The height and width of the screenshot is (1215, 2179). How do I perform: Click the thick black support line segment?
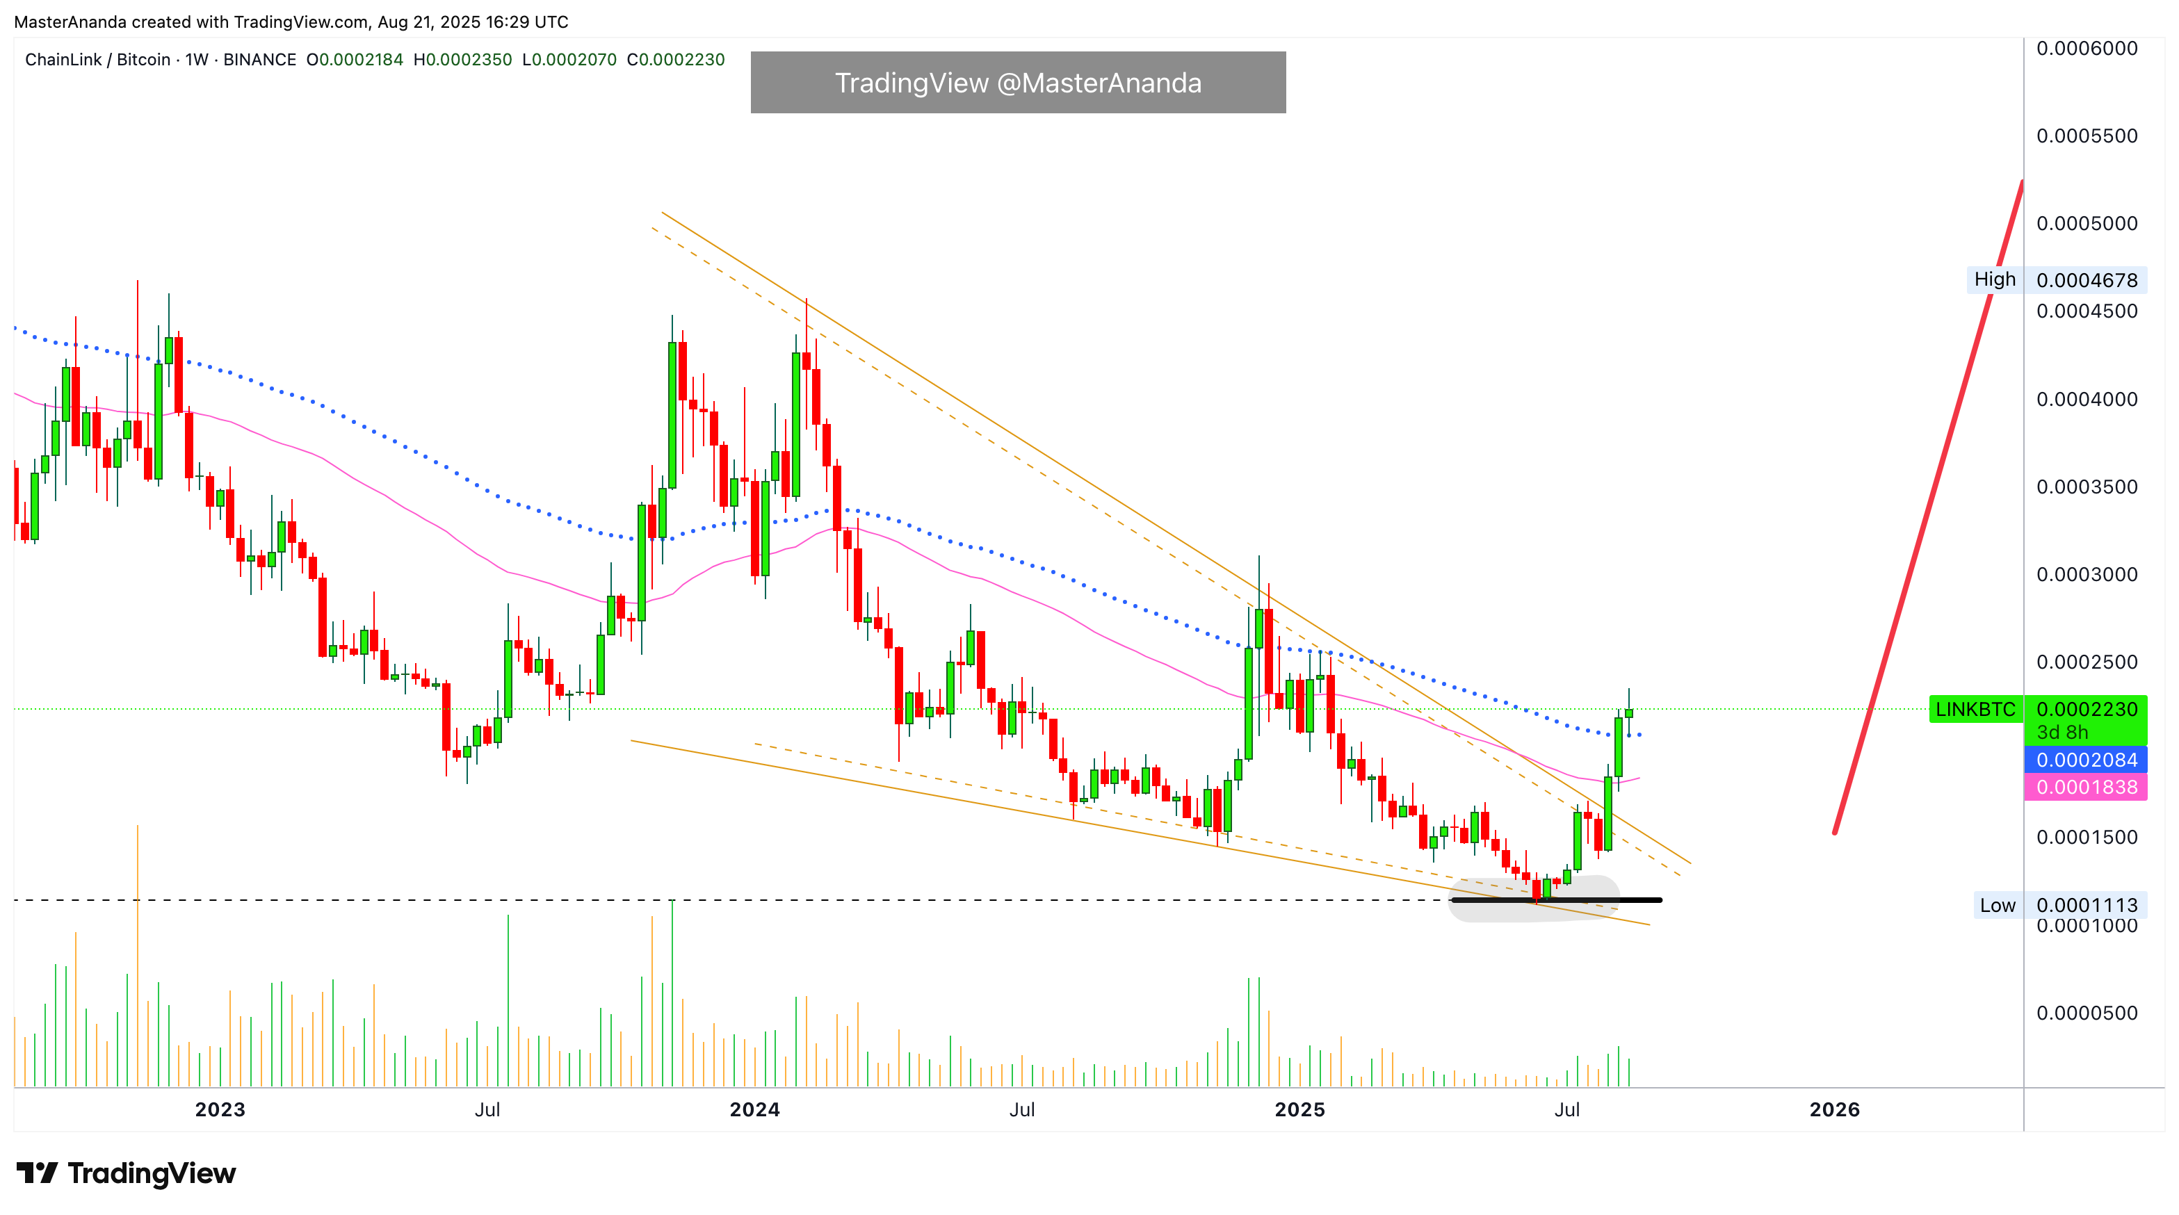[1557, 899]
